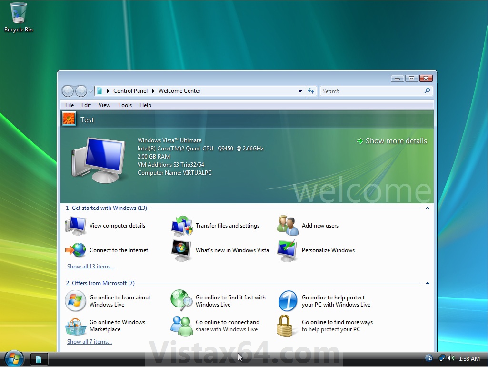Open the address bar history dropdown

[300, 91]
